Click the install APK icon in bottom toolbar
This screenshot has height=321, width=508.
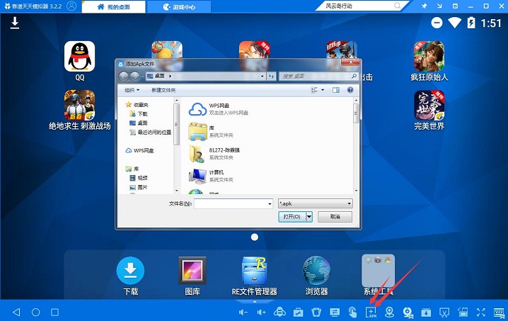click(371, 312)
